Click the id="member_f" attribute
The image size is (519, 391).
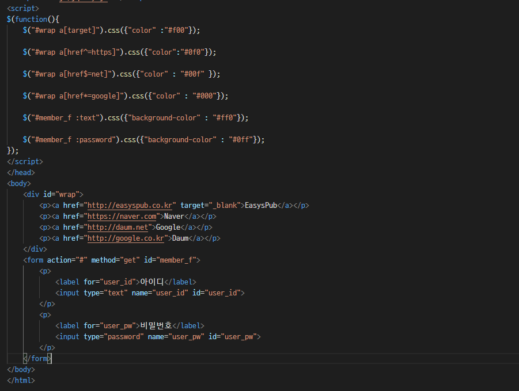(170, 260)
